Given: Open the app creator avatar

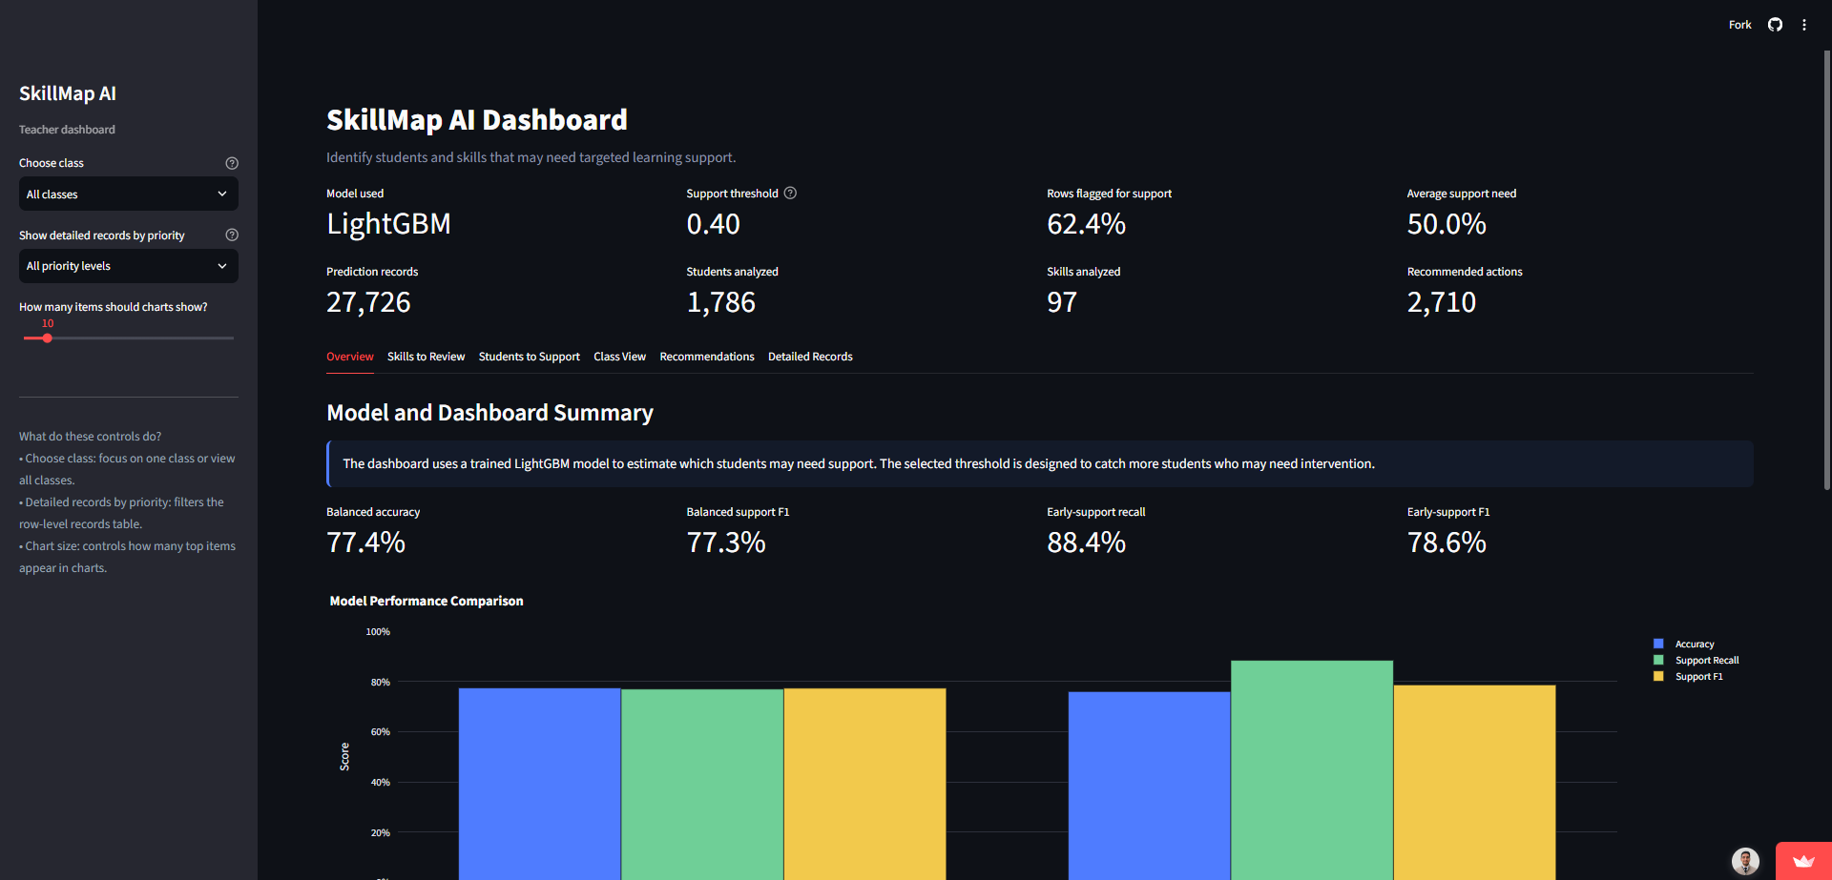Looking at the screenshot, I should pos(1745,861).
